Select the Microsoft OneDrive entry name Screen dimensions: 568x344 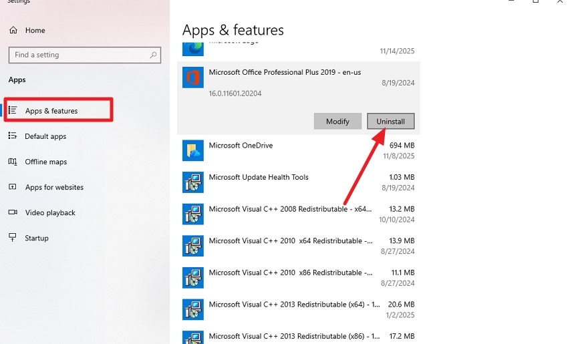241,145
